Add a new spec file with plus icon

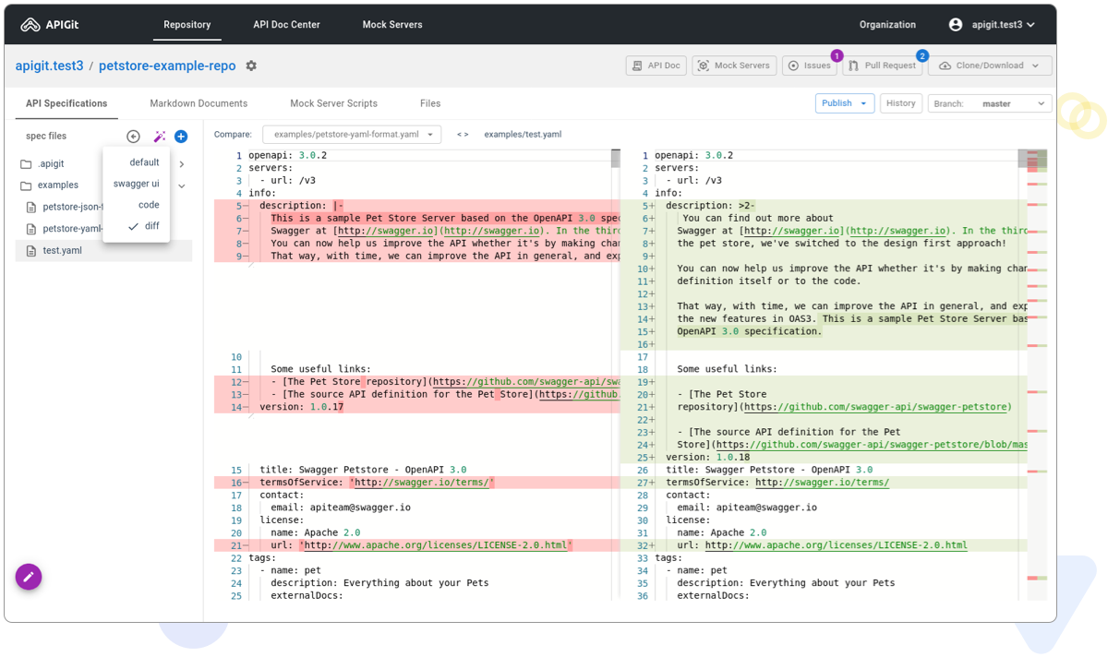(x=181, y=137)
